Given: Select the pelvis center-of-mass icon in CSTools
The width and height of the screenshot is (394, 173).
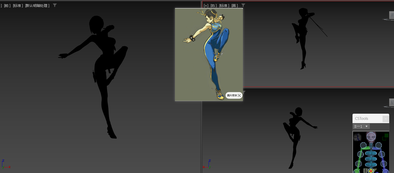Looking at the screenshot, I should click(371, 171).
